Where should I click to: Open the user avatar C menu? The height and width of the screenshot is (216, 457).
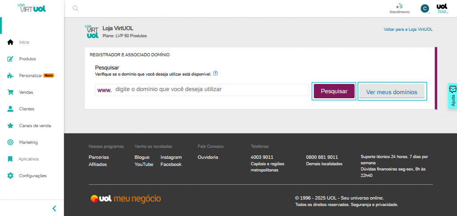click(x=425, y=8)
